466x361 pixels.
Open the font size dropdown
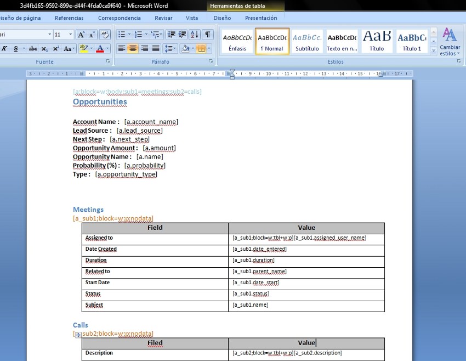click(70, 35)
